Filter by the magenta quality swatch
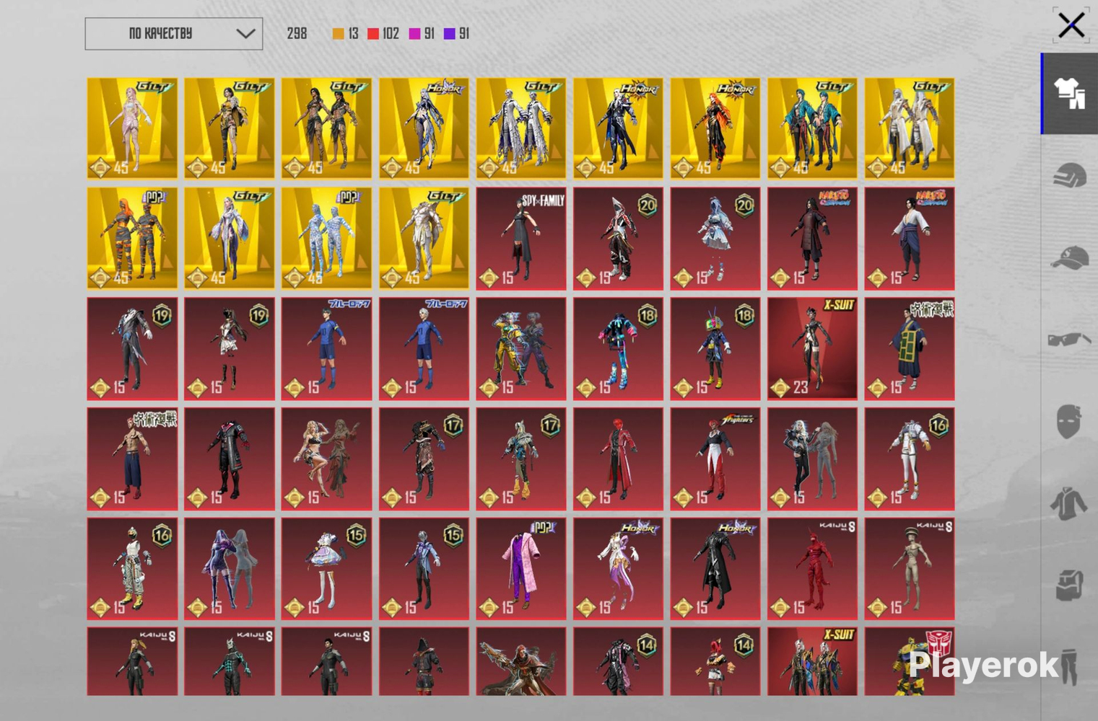The height and width of the screenshot is (721, 1098). pyautogui.click(x=414, y=34)
